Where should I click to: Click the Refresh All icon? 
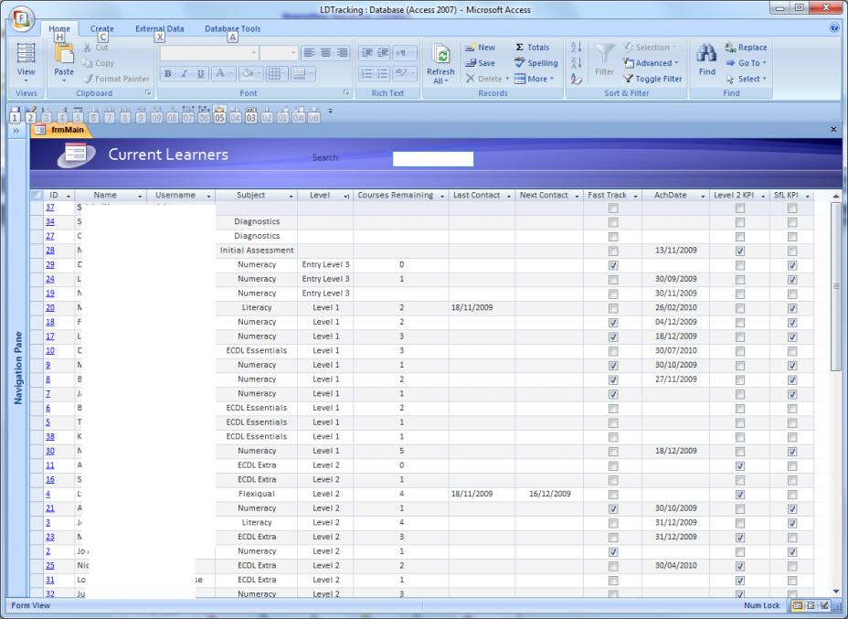tap(440, 58)
